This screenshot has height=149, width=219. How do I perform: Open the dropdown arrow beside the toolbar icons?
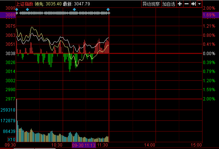click(199, 4)
